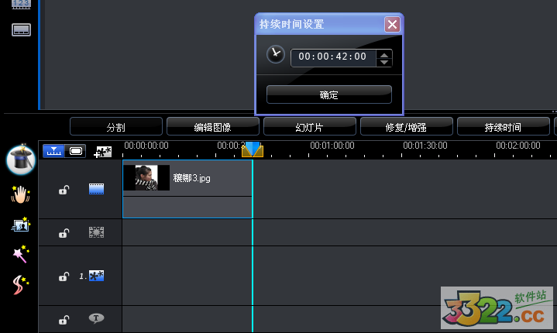Switch to timeline view mode
Image resolution: width=557 pixels, height=333 pixels.
(x=53, y=151)
